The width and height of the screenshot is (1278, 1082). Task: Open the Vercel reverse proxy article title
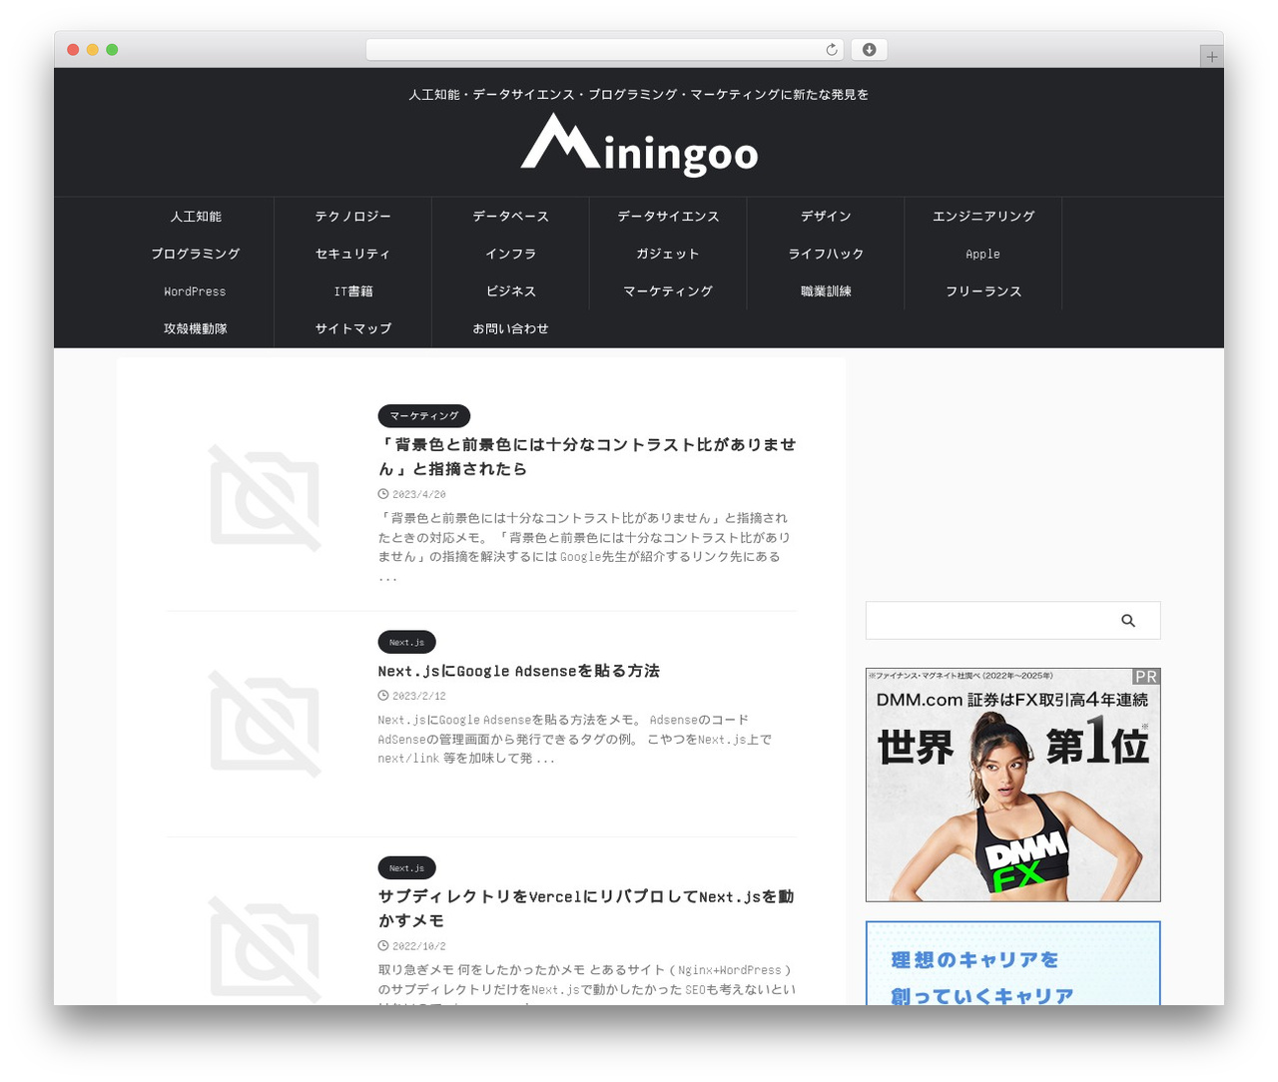pyautogui.click(x=586, y=909)
